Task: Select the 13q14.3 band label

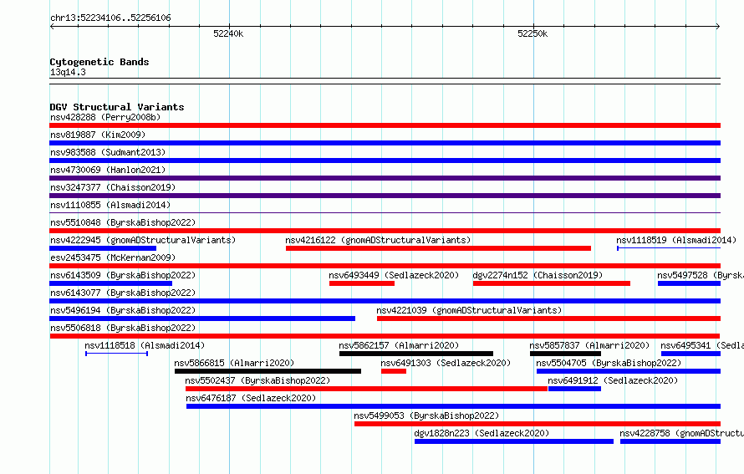Action: coord(68,72)
